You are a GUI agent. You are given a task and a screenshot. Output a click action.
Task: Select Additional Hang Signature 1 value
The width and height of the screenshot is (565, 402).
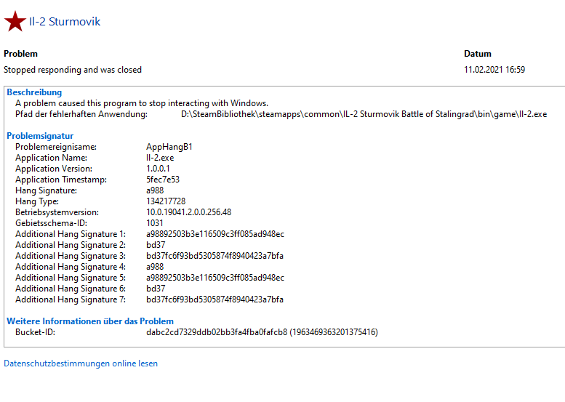[x=215, y=234]
